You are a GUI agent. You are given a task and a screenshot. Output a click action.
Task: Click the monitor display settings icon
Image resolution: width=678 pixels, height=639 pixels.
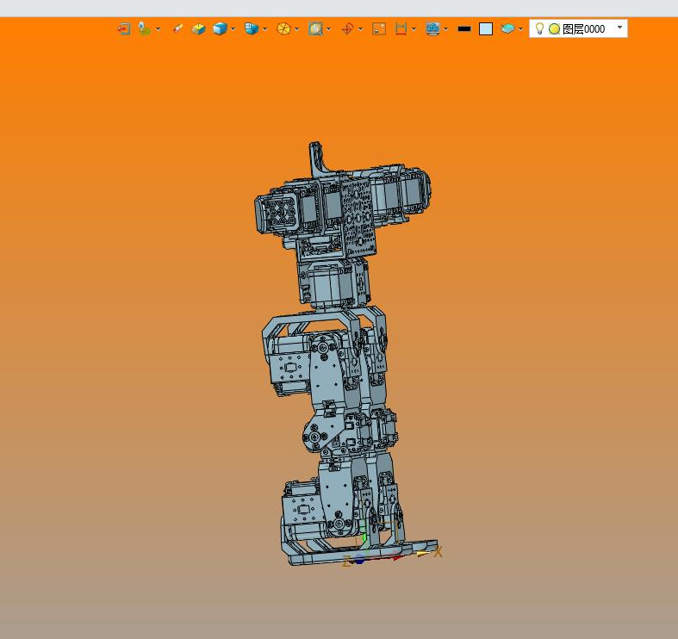[x=432, y=29]
